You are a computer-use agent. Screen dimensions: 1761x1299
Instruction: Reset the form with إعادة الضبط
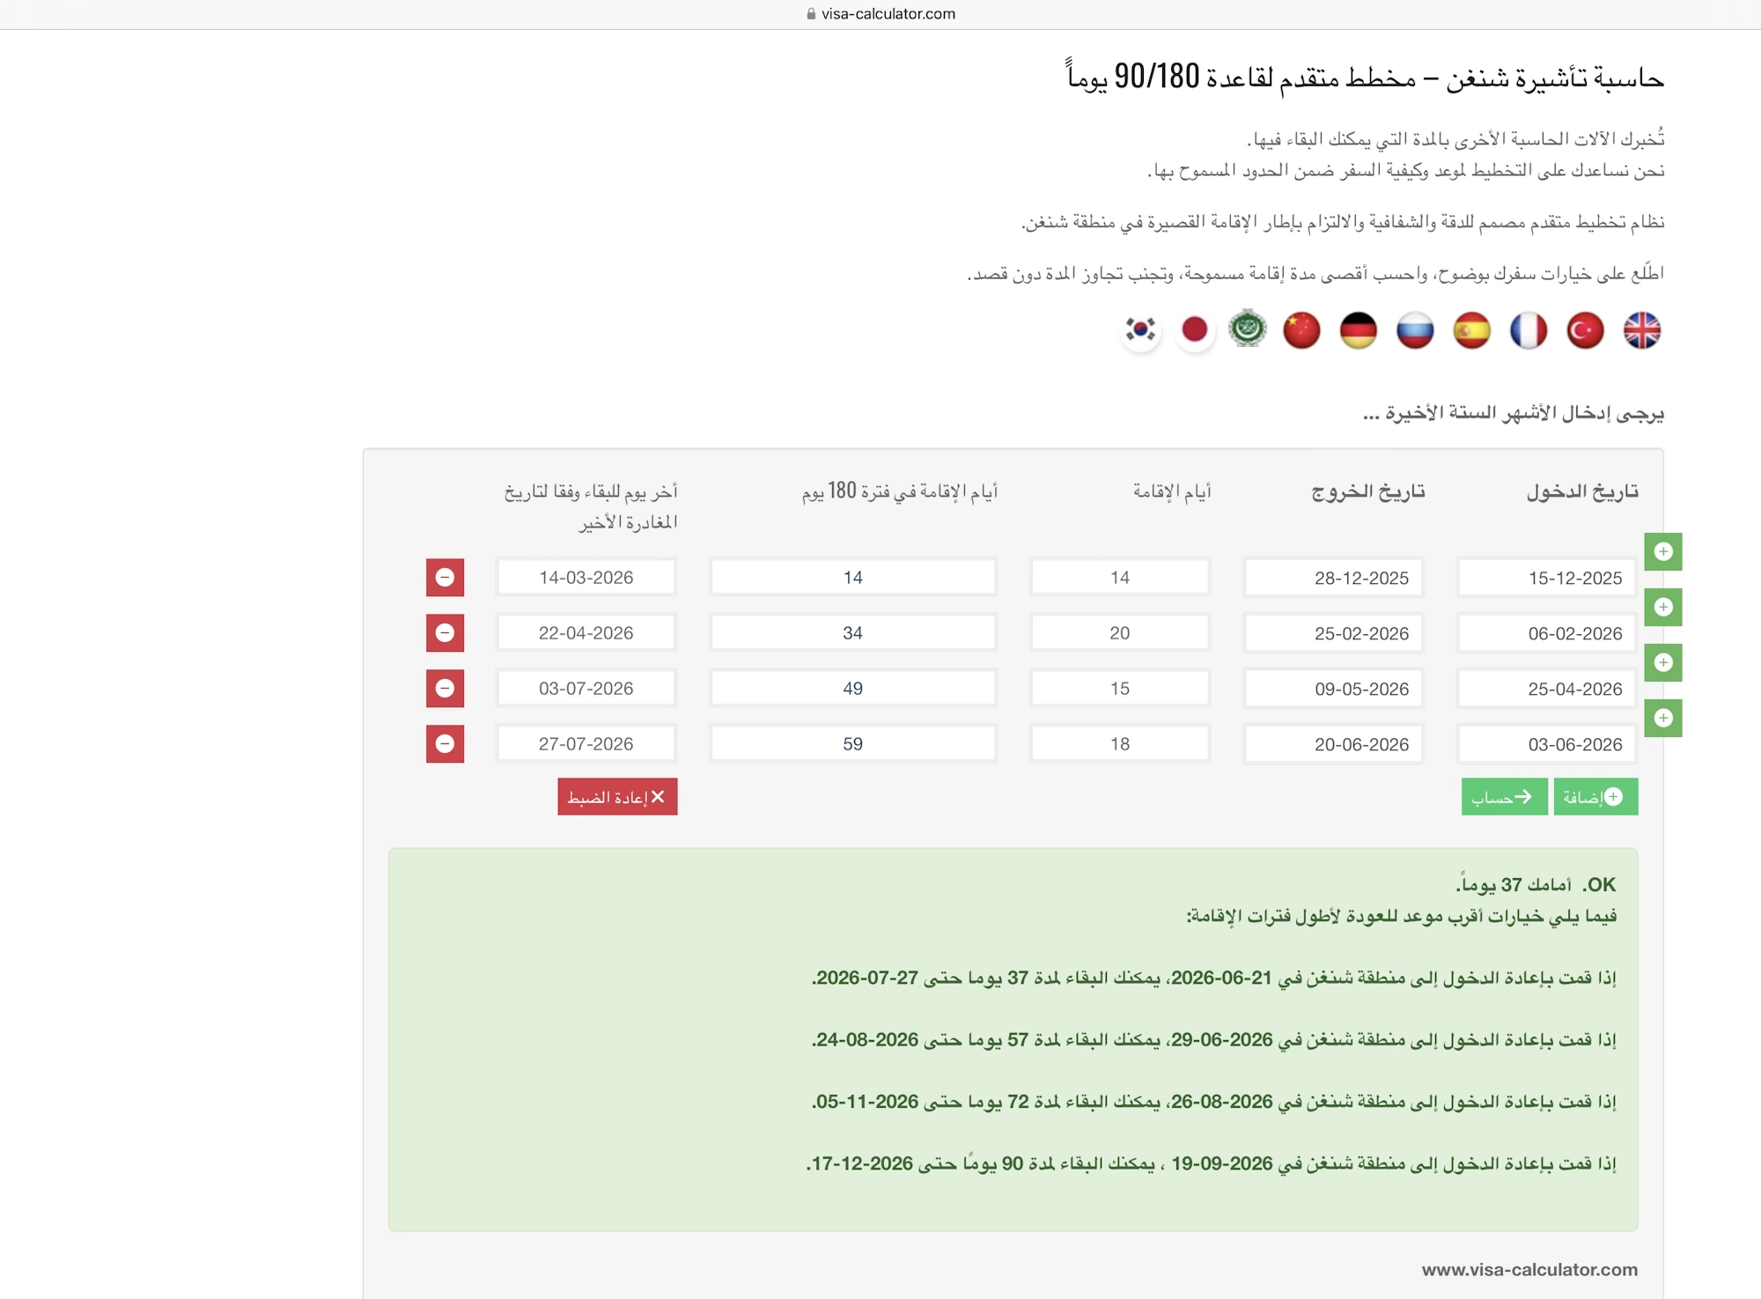tap(616, 797)
